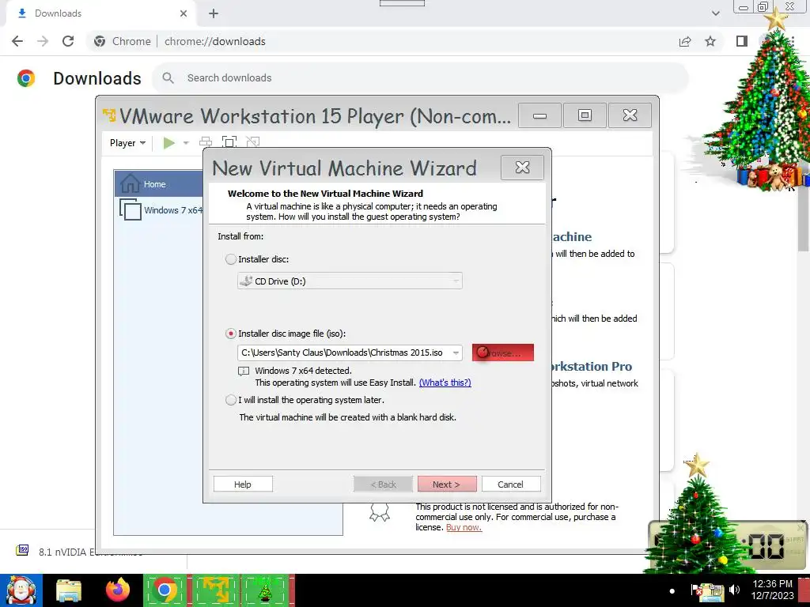This screenshot has height=607, width=810.
Task: Click the VMware Player taskbar icon
Action: point(216,590)
